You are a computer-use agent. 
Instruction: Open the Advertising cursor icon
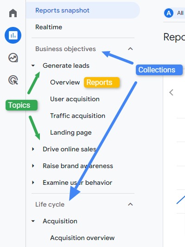pyautogui.click(x=13, y=80)
